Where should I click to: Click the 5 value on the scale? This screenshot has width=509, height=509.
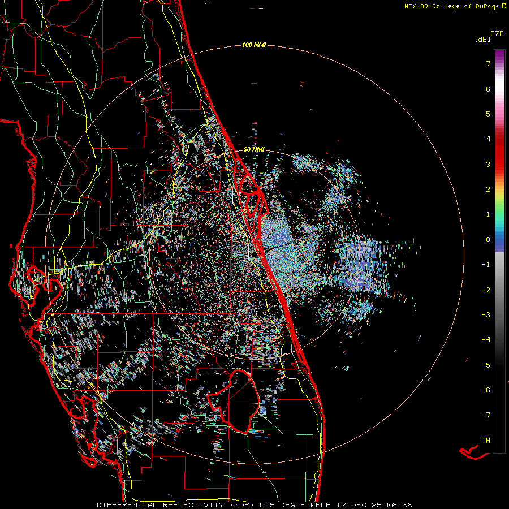488,114
